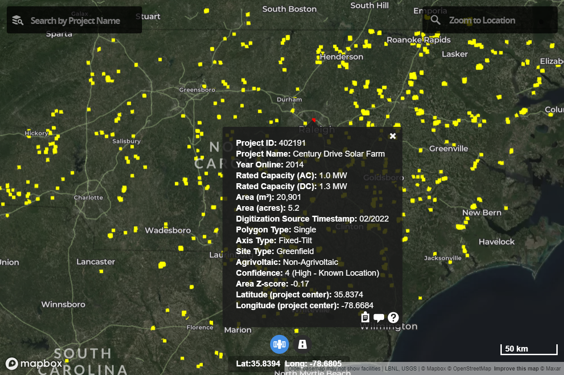The height and width of the screenshot is (375, 564).
Task: Open feedback via the speech bubble icon
Action: pos(379,318)
